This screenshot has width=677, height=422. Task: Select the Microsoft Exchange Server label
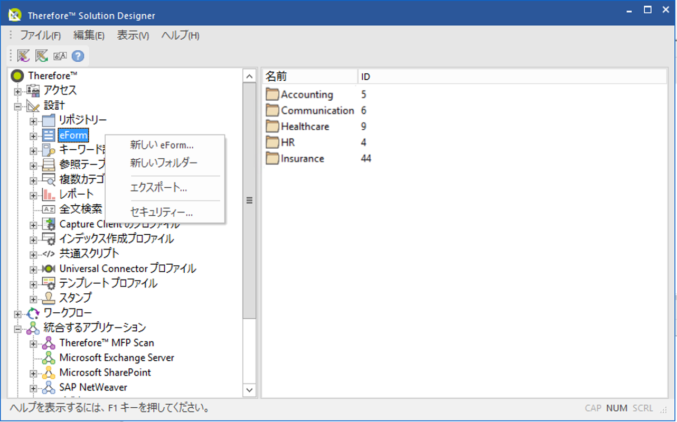click(x=117, y=358)
